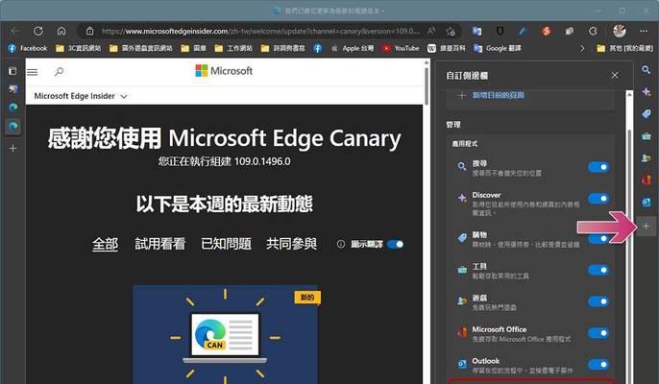
Task: Click the sidebar panel vertical scrollbar
Action: tap(629, 252)
